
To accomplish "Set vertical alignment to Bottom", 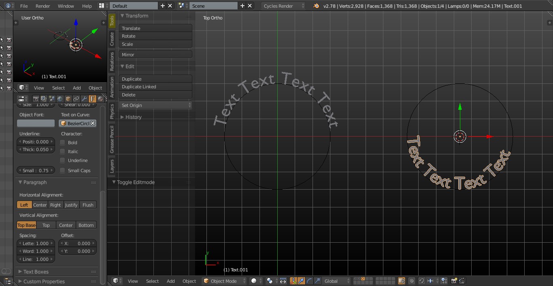I will click(86, 225).
